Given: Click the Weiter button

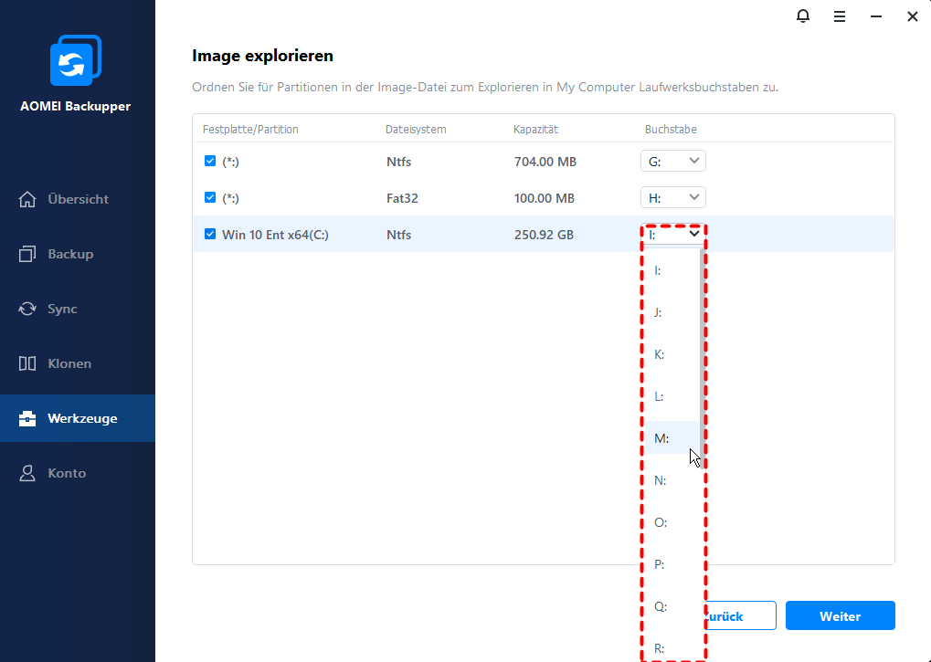Looking at the screenshot, I should [x=841, y=615].
